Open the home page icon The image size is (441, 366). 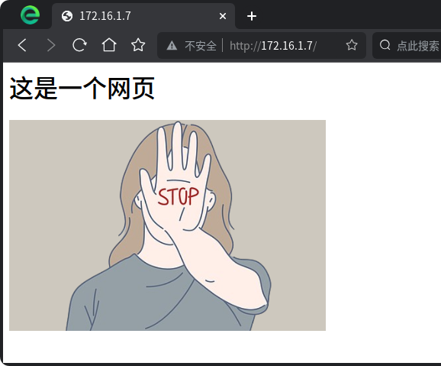[x=109, y=45]
